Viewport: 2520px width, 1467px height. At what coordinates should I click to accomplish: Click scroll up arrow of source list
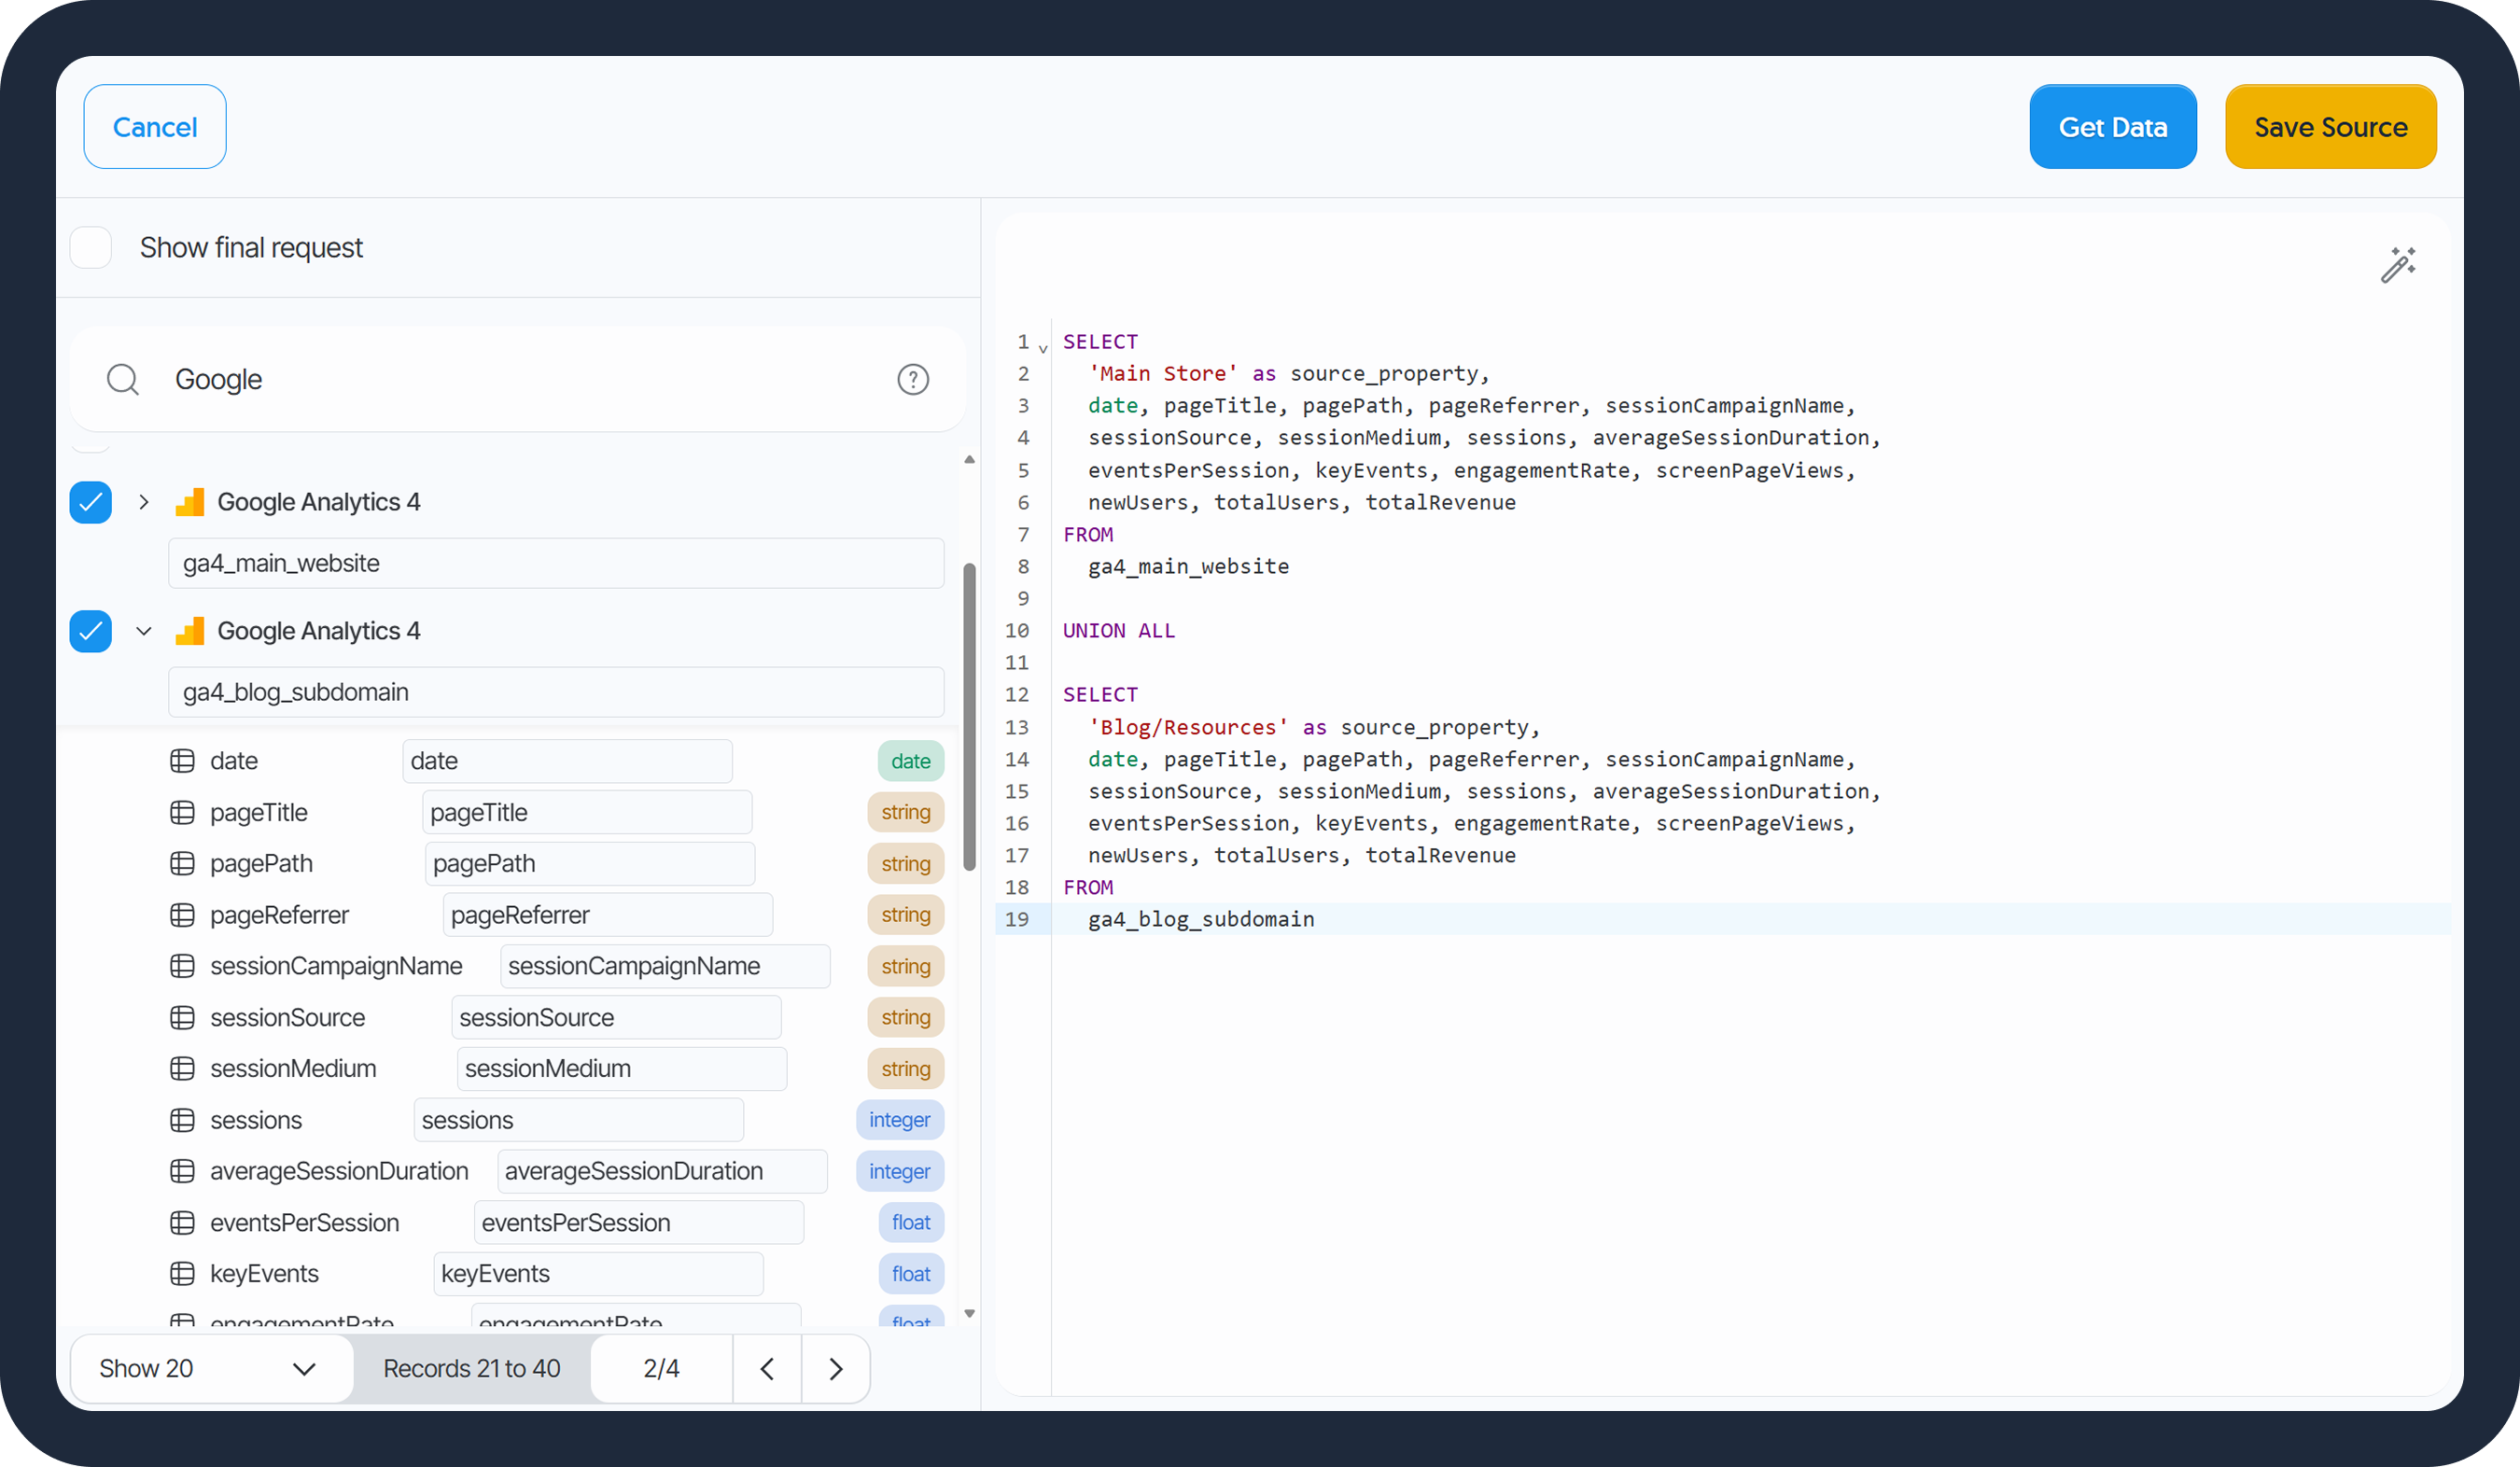[x=969, y=459]
